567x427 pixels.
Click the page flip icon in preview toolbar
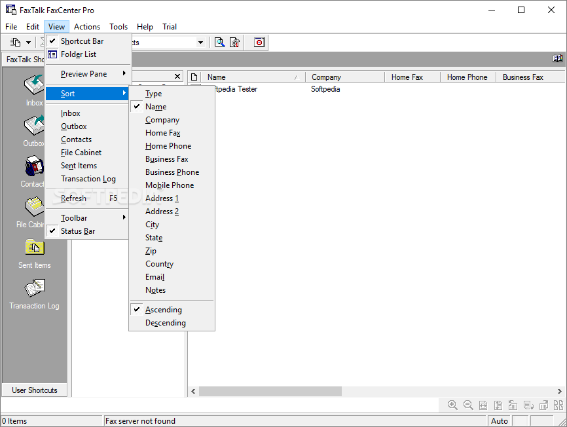(528, 405)
